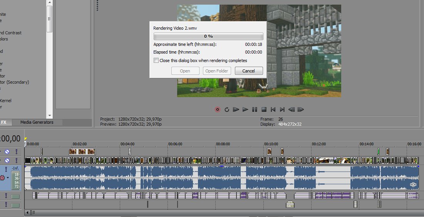Click the event pan/crop icon on the audio clip
This screenshot has width=424, height=217.
[x=413, y=185]
